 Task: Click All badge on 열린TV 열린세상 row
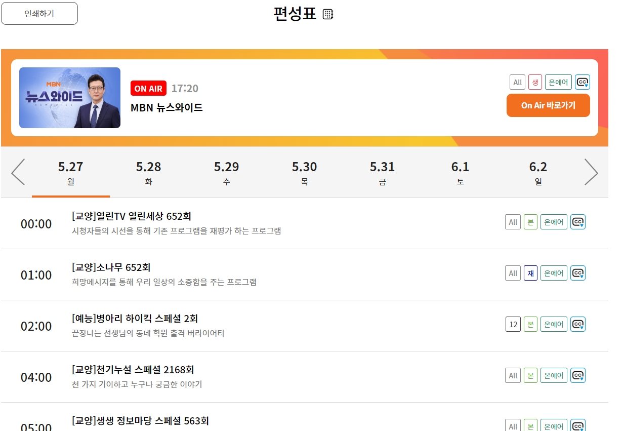513,222
